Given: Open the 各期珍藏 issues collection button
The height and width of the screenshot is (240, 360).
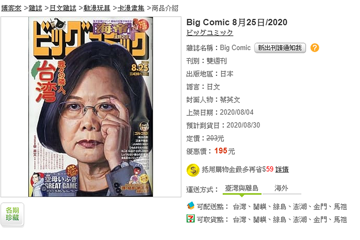Looking at the screenshot, I should 12,214.
